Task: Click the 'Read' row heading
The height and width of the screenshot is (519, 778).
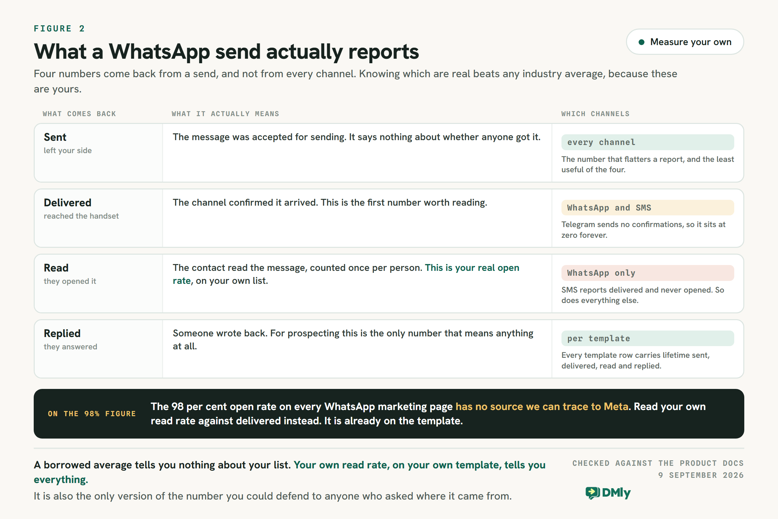Action: [x=56, y=268]
